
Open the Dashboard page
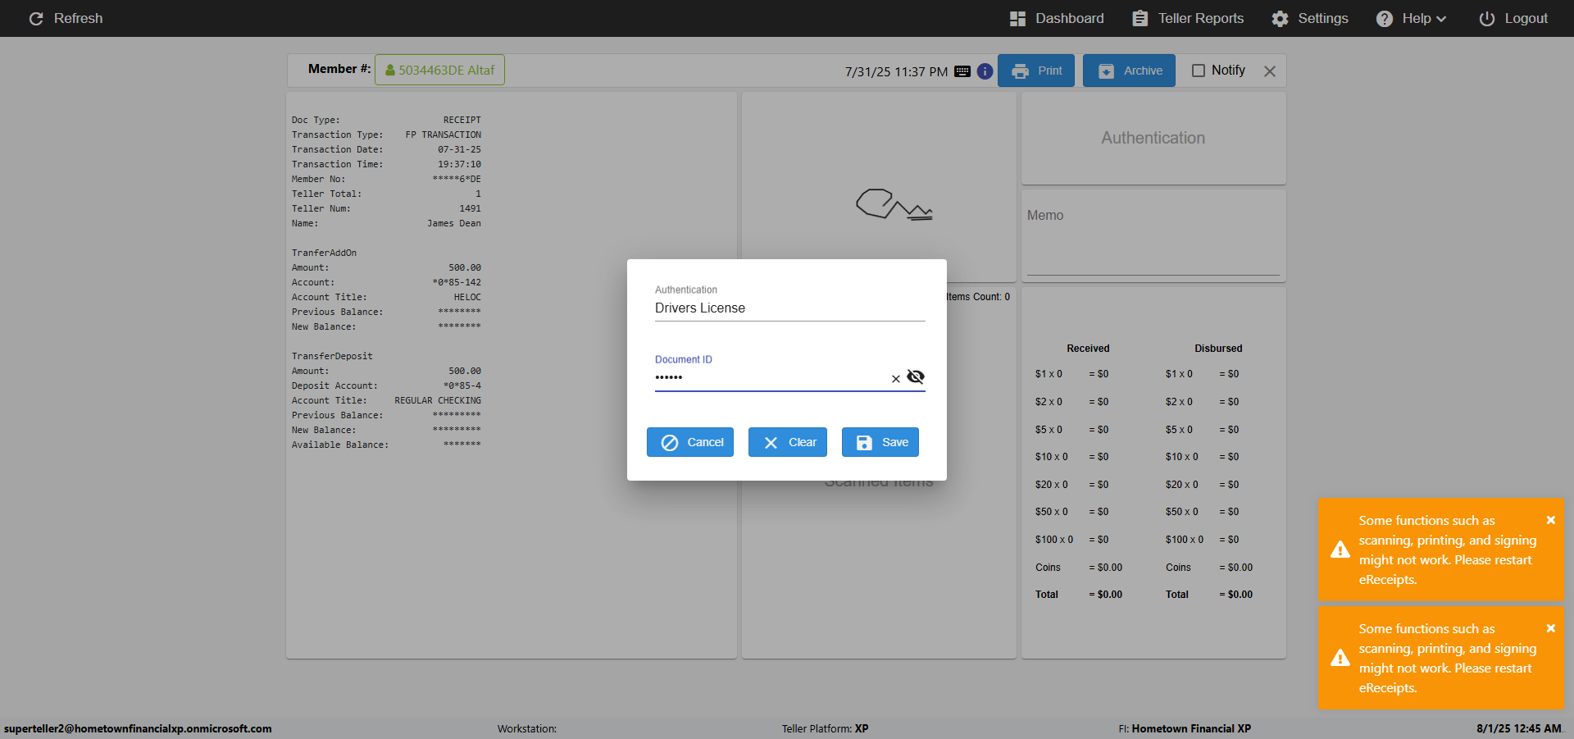click(x=1057, y=18)
